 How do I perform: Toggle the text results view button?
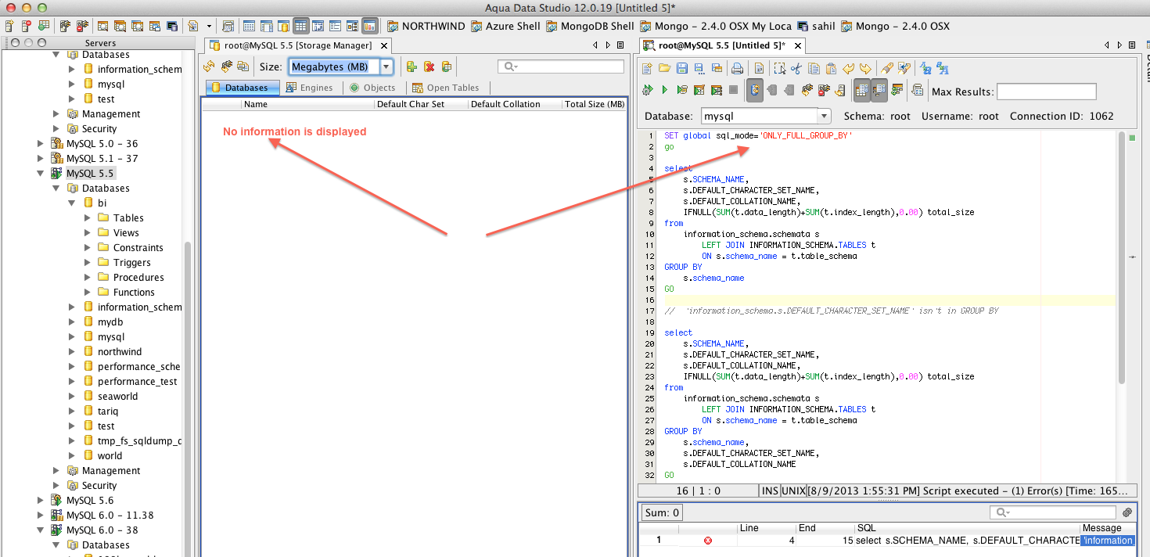tap(879, 91)
